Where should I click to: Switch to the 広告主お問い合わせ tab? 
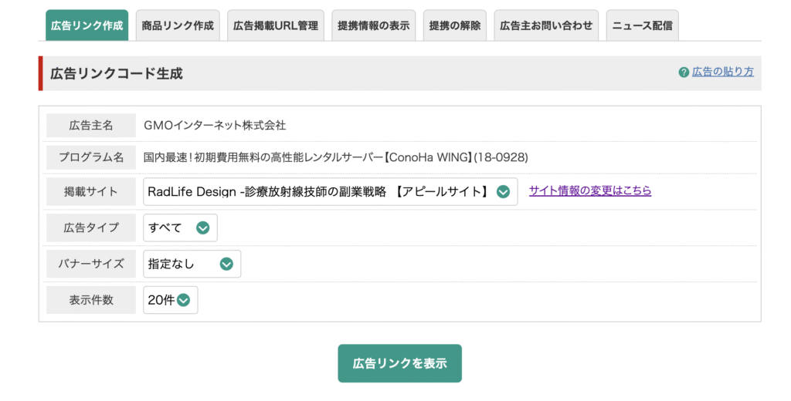[x=546, y=25]
